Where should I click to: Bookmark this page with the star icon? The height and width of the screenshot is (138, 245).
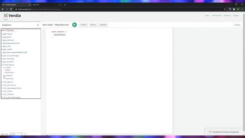click(x=225, y=9)
